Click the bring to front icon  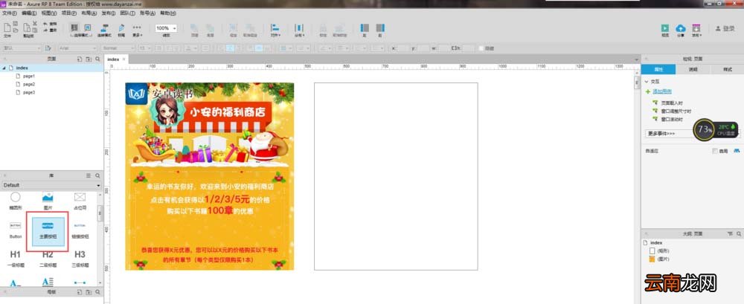[194, 28]
